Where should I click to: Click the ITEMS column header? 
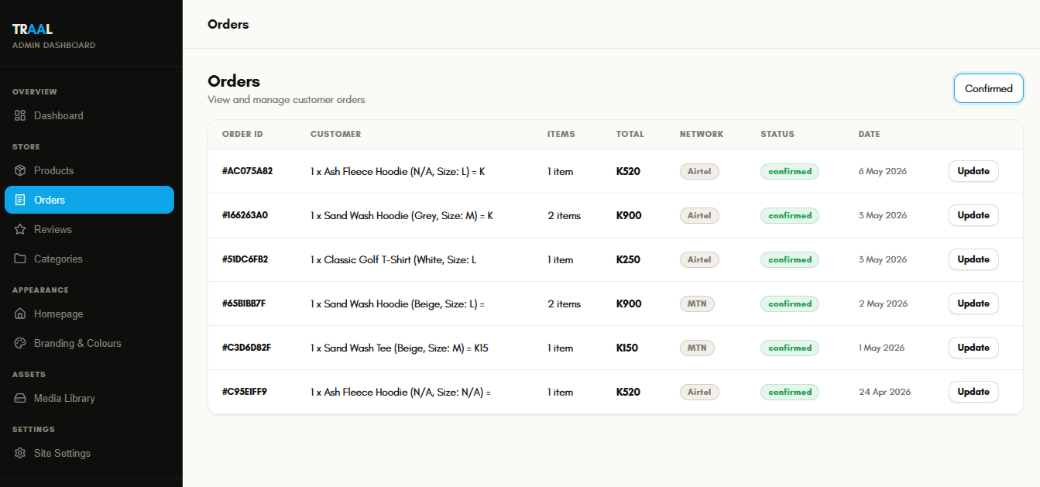(x=561, y=134)
